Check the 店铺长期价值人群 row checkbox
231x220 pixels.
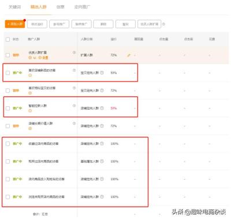click(x=8, y=126)
